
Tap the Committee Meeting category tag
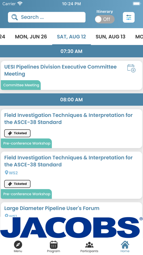pos(21,85)
